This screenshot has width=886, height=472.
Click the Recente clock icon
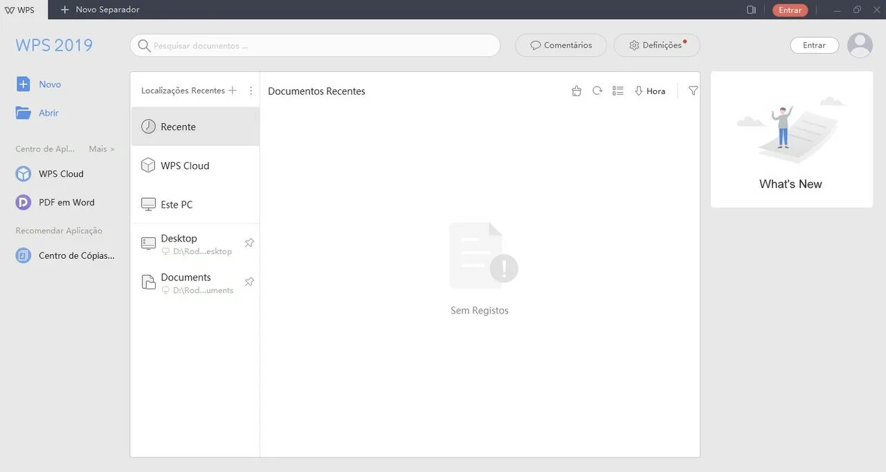(x=148, y=127)
